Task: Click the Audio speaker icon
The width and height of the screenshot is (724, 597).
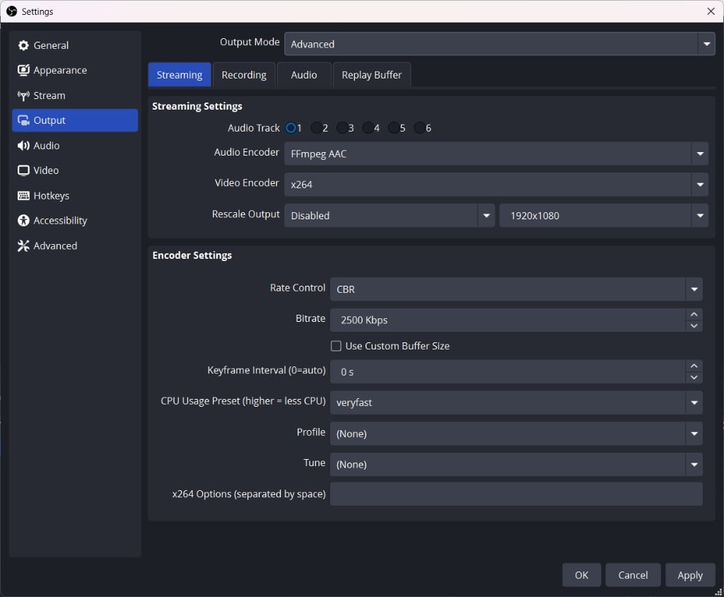Action: pyautogui.click(x=23, y=146)
